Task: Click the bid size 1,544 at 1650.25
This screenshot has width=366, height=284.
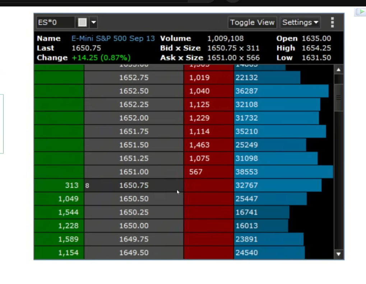Action: coord(59,212)
